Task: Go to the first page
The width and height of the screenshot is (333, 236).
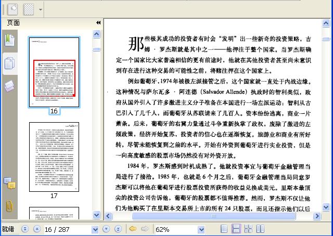Action: pyautogui.click(x=25, y=229)
